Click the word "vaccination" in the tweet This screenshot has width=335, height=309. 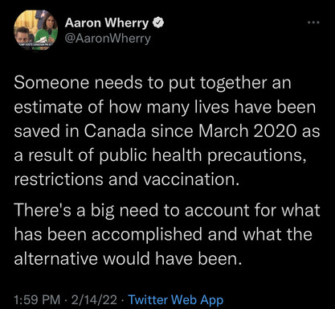(191, 179)
